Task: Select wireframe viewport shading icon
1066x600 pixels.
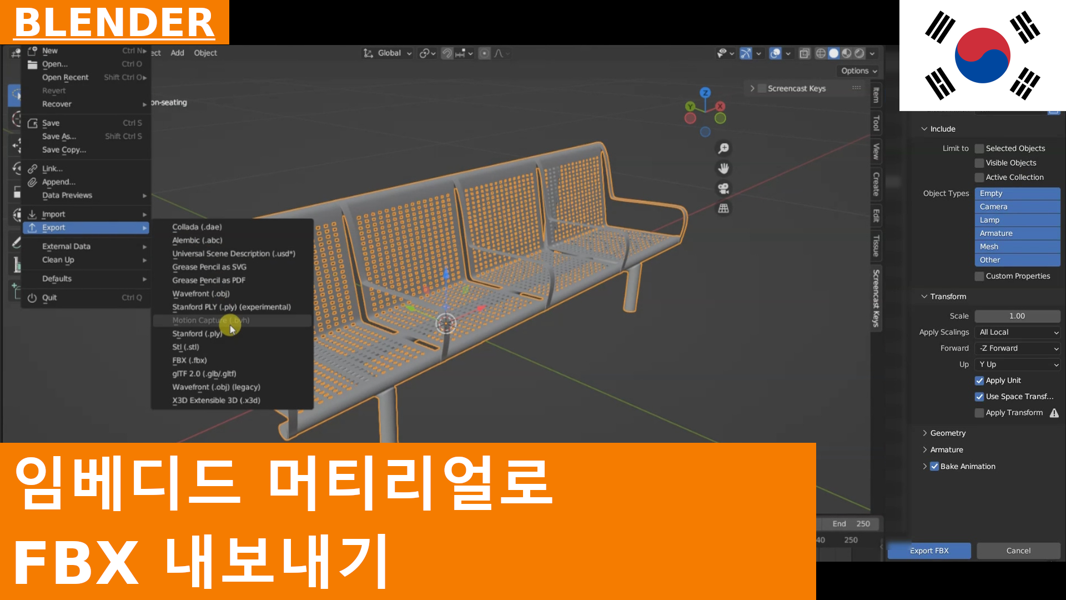Action: [x=821, y=53]
